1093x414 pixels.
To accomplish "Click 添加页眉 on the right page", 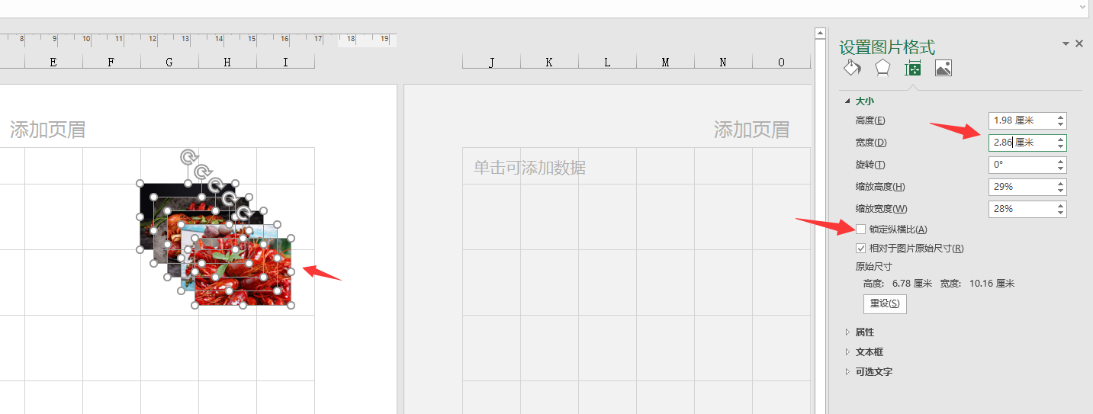I will point(751,130).
